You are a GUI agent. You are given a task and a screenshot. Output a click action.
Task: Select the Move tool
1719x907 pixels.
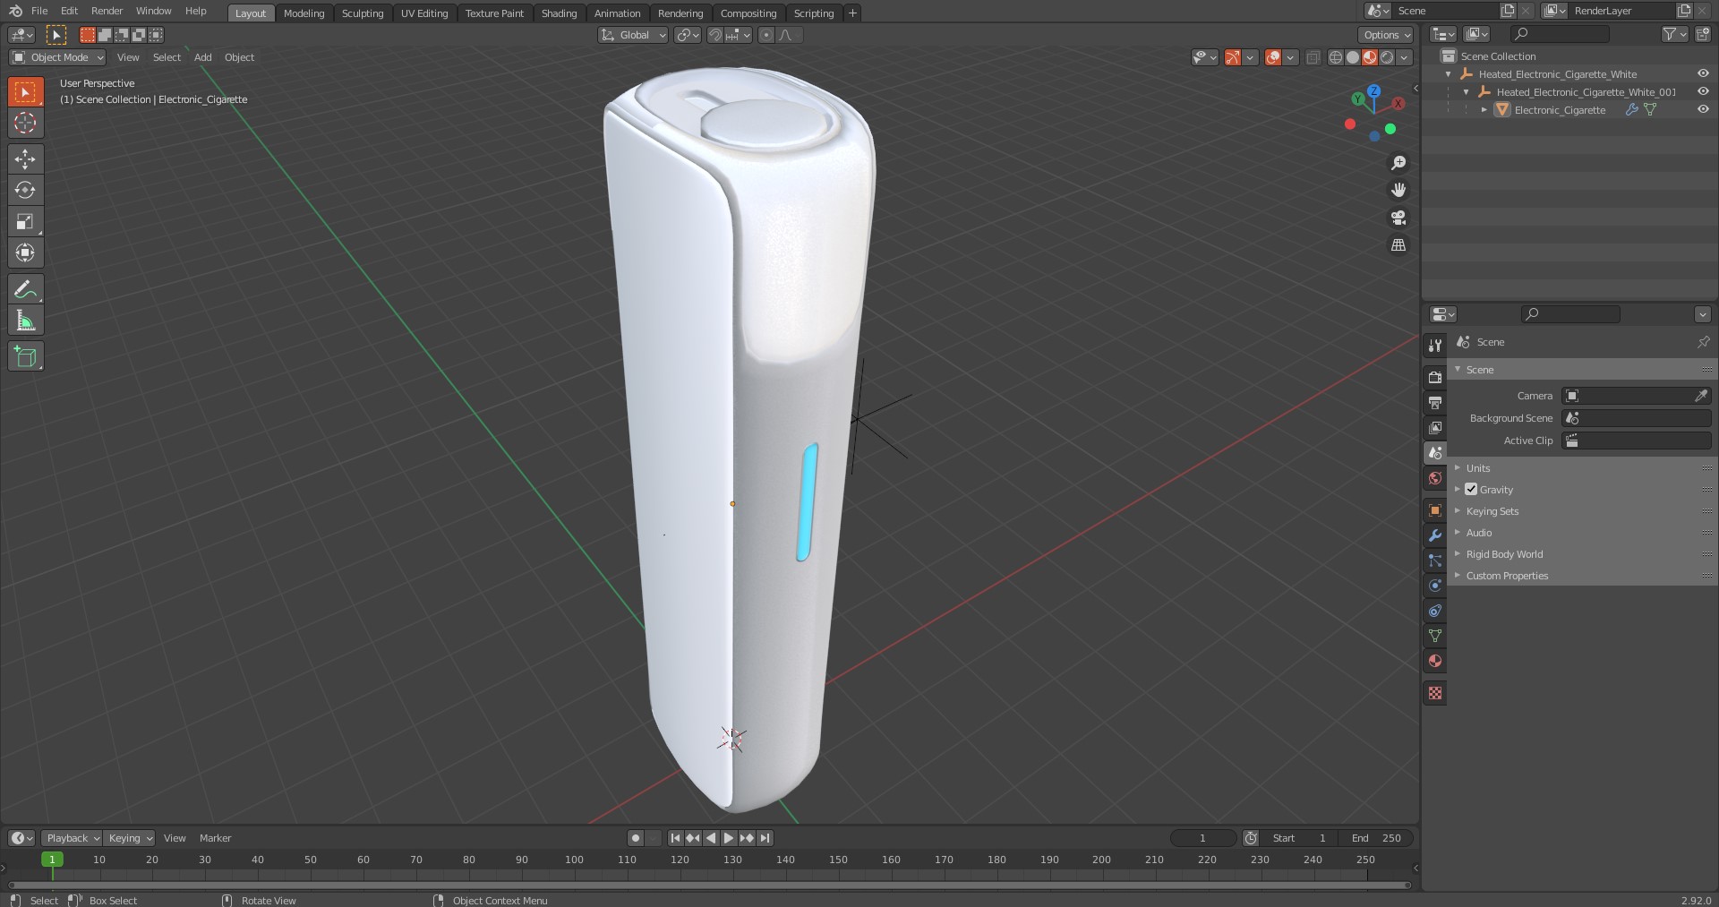click(25, 158)
